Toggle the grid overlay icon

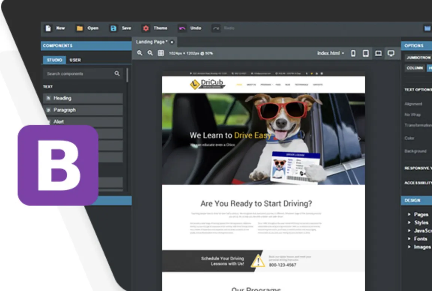click(161, 53)
